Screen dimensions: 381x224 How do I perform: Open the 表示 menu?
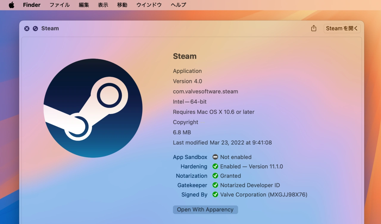pyautogui.click(x=103, y=5)
